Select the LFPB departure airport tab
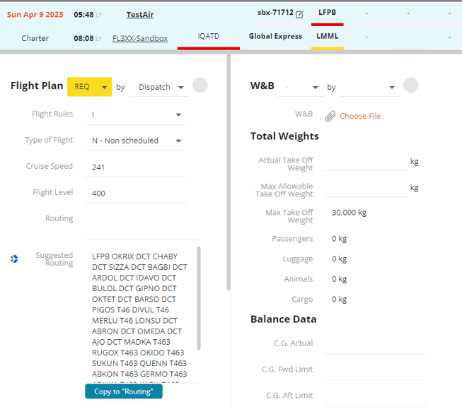The image size is (462, 407). coord(327,13)
